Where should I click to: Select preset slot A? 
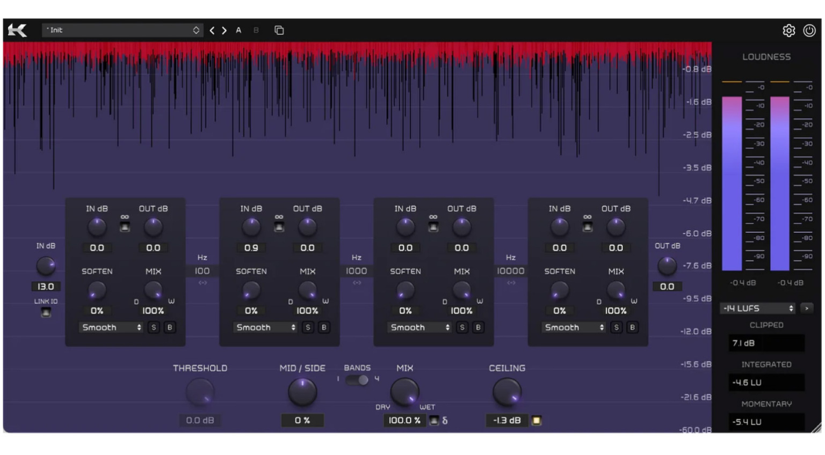pyautogui.click(x=238, y=31)
